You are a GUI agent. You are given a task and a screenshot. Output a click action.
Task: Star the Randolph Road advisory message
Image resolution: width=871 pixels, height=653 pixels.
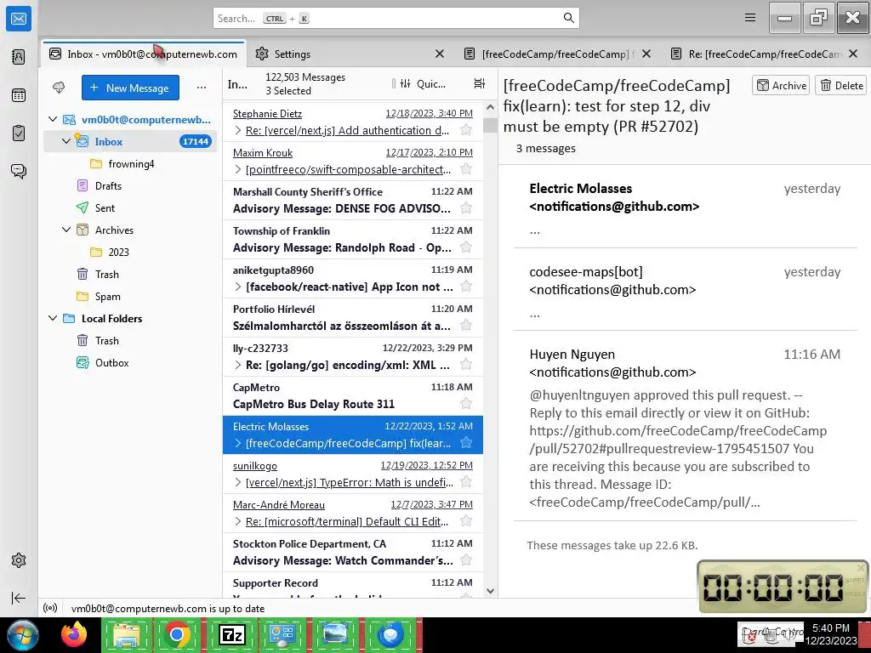coord(466,247)
